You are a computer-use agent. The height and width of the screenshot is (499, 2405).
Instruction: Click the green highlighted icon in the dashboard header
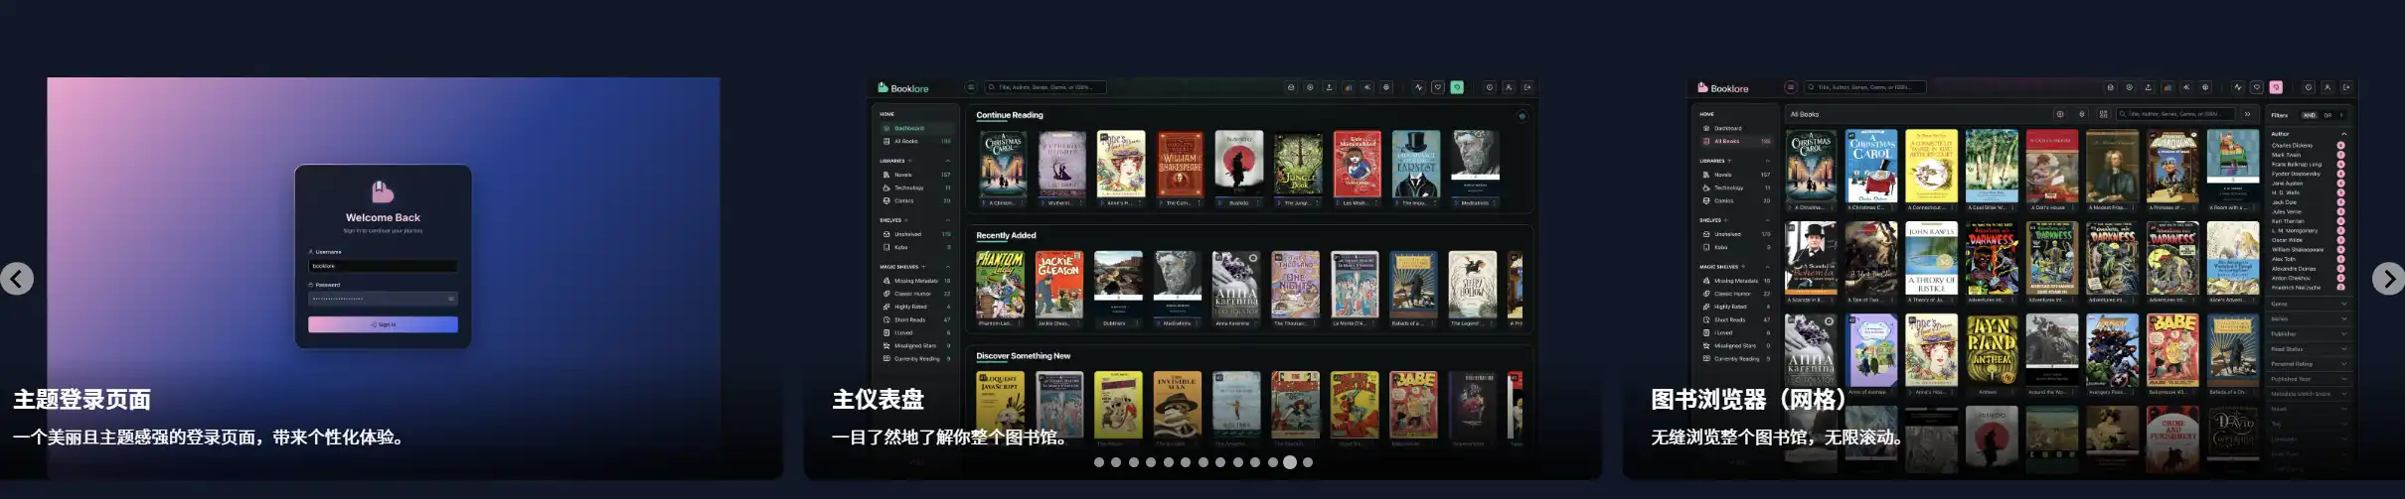click(x=1457, y=87)
